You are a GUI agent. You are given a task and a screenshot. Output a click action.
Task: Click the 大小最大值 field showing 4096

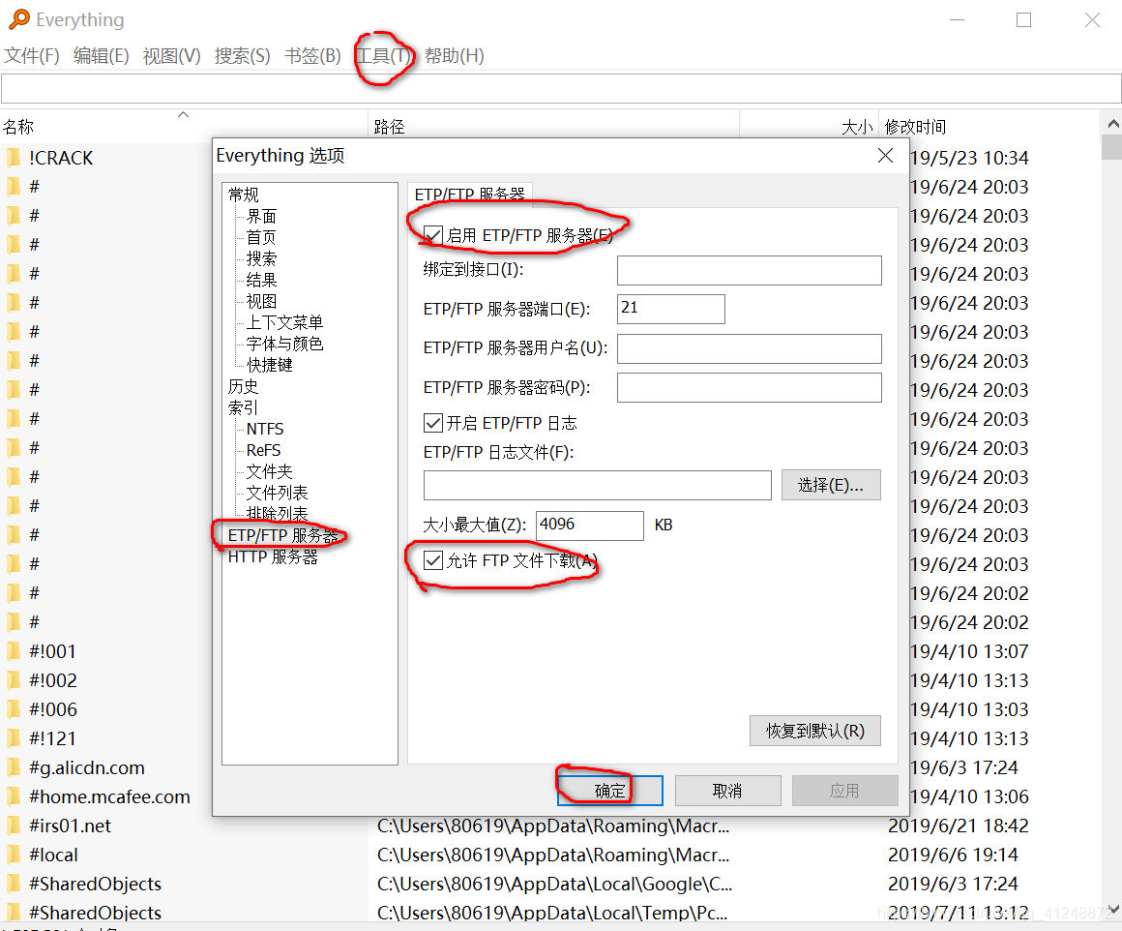coord(590,525)
